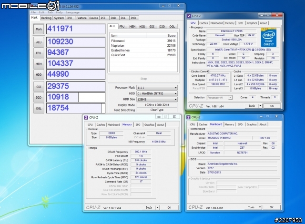Open the Help menu

59,12
